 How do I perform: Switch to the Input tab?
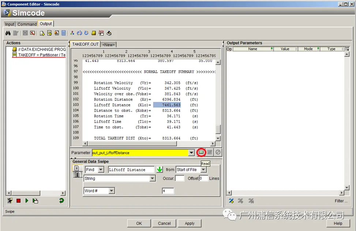pos(10,24)
